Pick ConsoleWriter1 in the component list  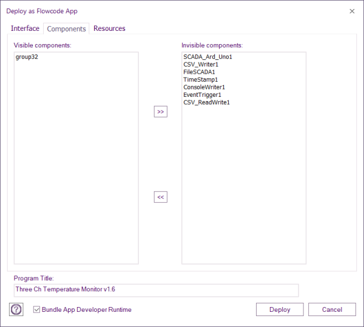point(204,87)
